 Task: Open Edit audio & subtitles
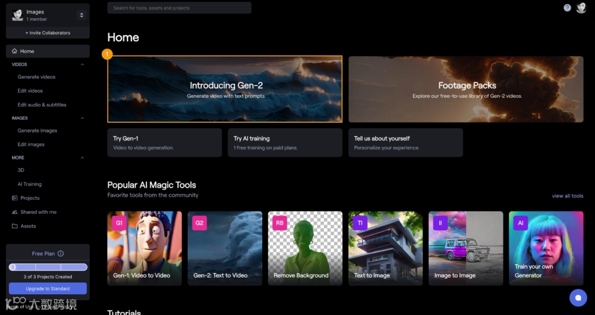point(42,105)
